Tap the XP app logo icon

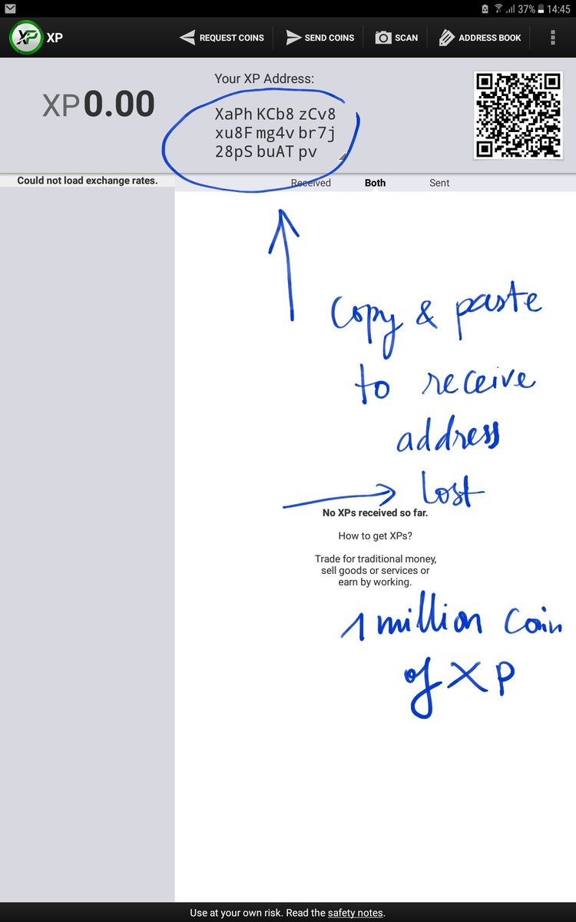[x=25, y=38]
